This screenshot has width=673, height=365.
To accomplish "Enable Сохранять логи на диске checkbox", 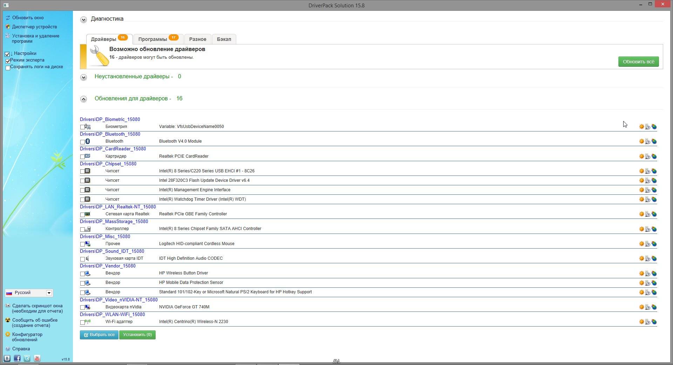I will click(x=8, y=68).
